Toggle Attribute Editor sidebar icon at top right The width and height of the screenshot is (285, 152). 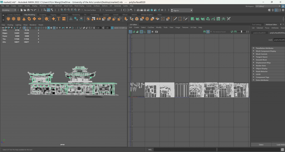(276, 10)
